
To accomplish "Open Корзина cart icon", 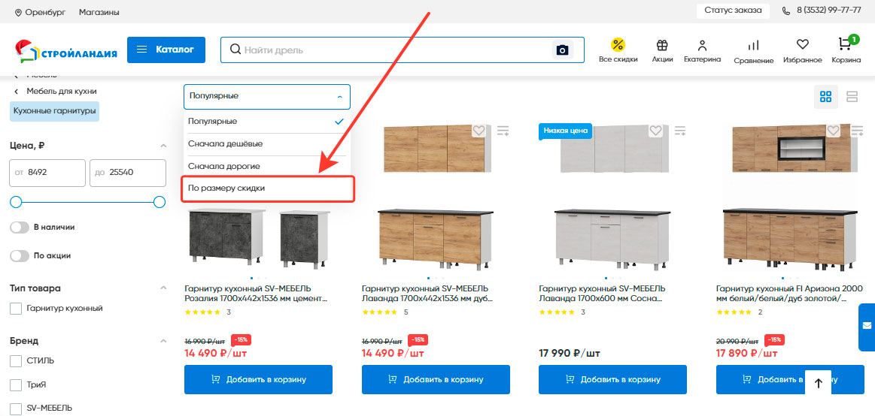I will 846,44.
